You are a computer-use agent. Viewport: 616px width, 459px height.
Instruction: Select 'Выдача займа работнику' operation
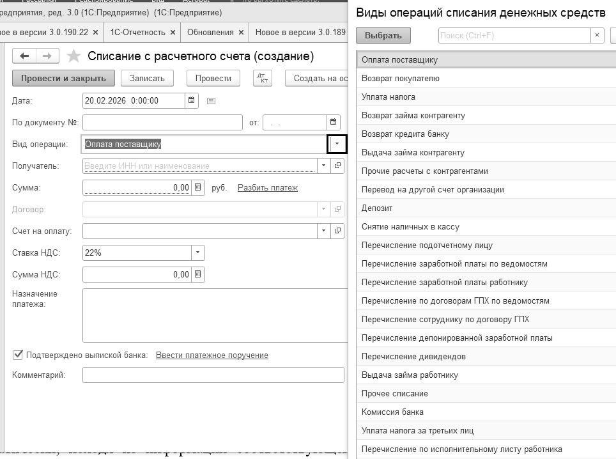coord(486,375)
